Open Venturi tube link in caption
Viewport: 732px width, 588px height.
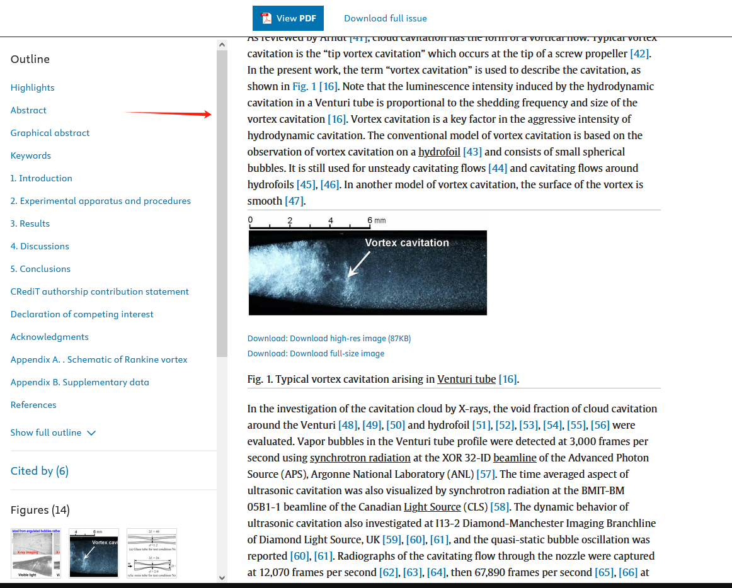pos(466,379)
